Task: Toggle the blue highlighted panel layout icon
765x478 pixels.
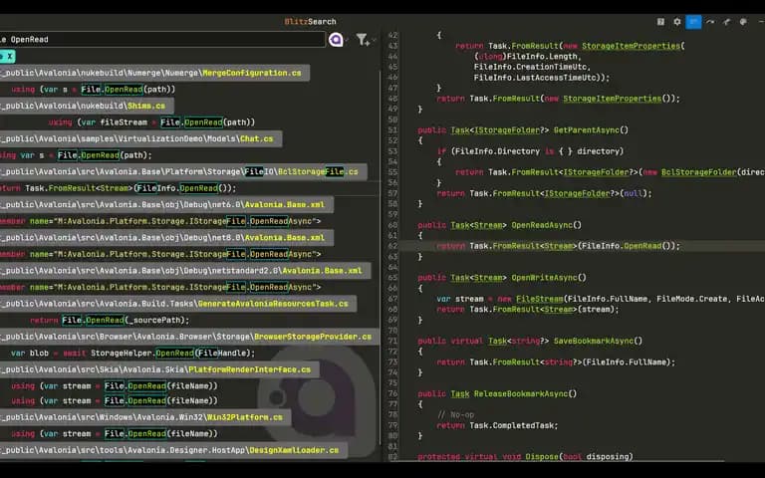Action: (693, 22)
